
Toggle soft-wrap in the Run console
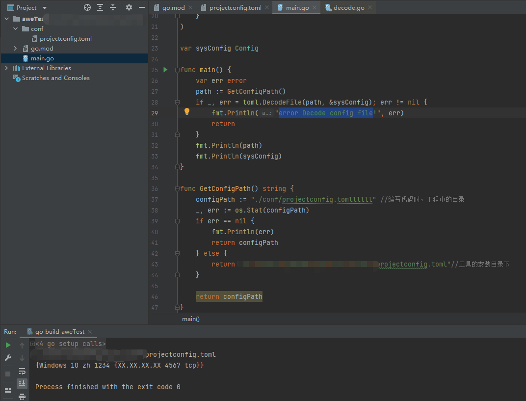click(x=22, y=371)
